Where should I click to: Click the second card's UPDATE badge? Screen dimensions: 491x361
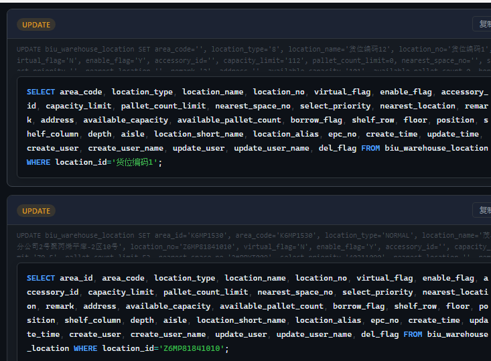point(36,211)
